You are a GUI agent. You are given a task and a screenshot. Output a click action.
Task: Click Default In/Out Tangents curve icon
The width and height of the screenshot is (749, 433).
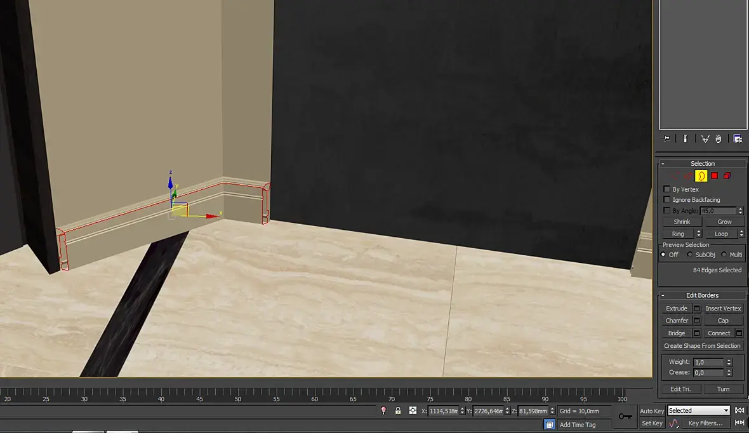coord(673,423)
